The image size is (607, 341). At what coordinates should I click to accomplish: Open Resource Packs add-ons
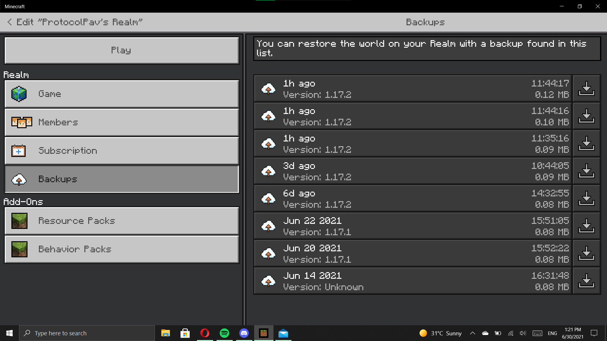click(x=122, y=221)
